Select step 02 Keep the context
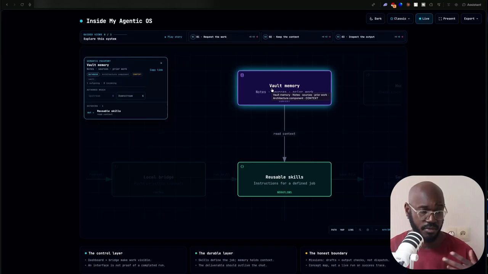 (297, 37)
